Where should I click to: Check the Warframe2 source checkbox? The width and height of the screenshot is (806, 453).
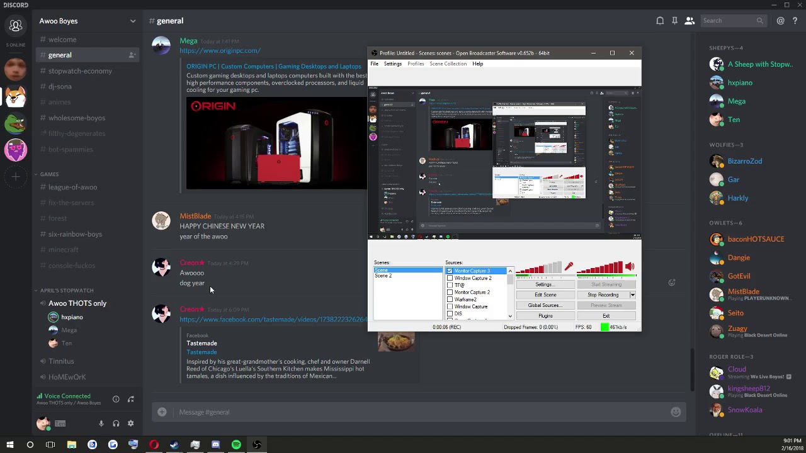coord(450,299)
